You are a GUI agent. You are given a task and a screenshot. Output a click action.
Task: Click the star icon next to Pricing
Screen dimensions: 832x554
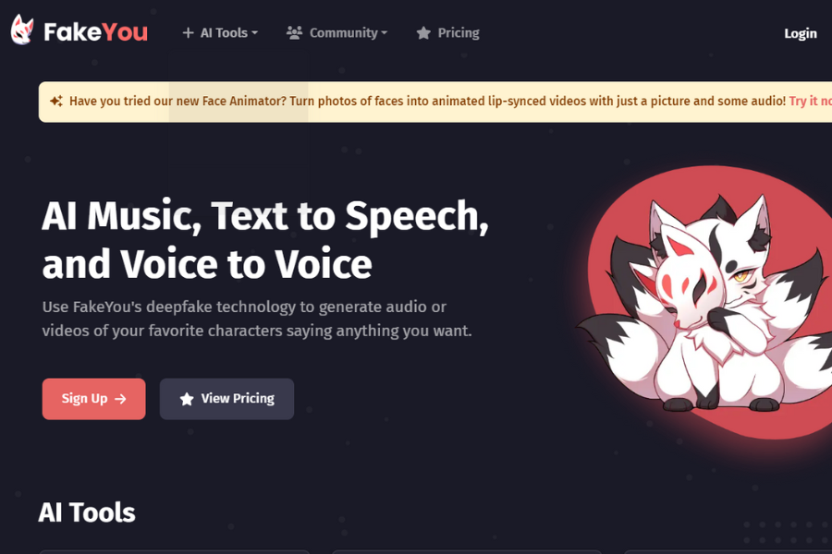[x=423, y=33]
